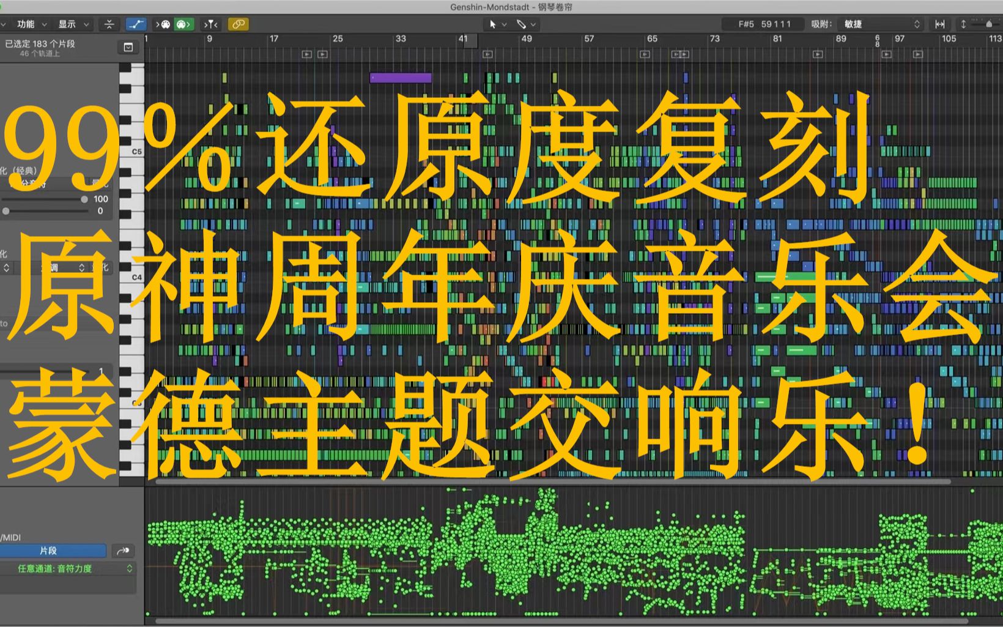Viewport: 1003px width, 627px height.
Task: Click the region marker icon near bar 86
Action: coord(818,54)
